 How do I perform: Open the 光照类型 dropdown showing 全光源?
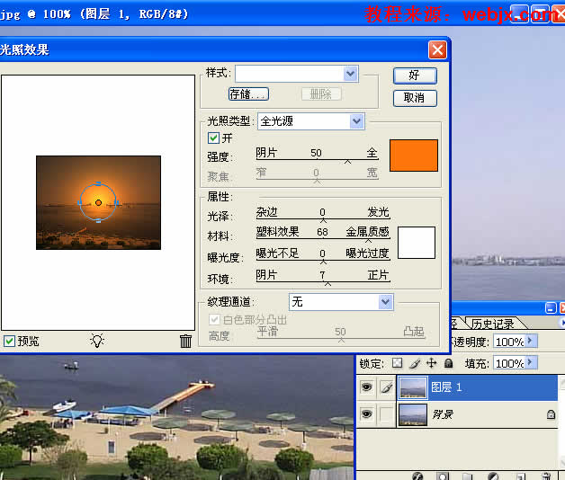point(357,121)
